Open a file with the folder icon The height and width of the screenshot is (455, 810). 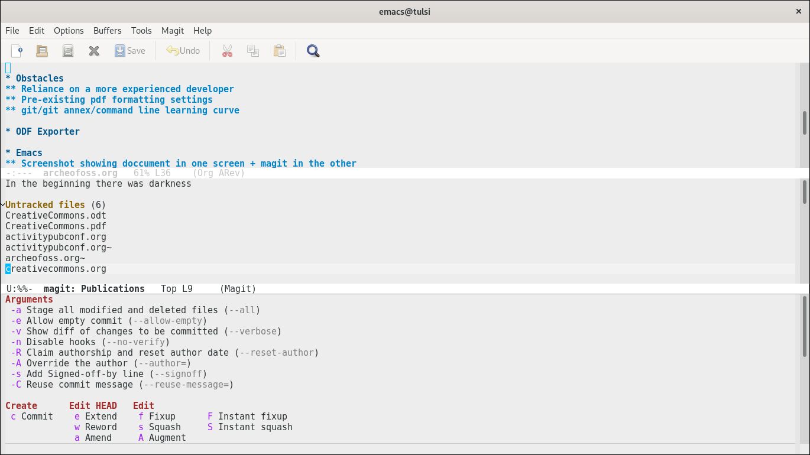tap(42, 51)
